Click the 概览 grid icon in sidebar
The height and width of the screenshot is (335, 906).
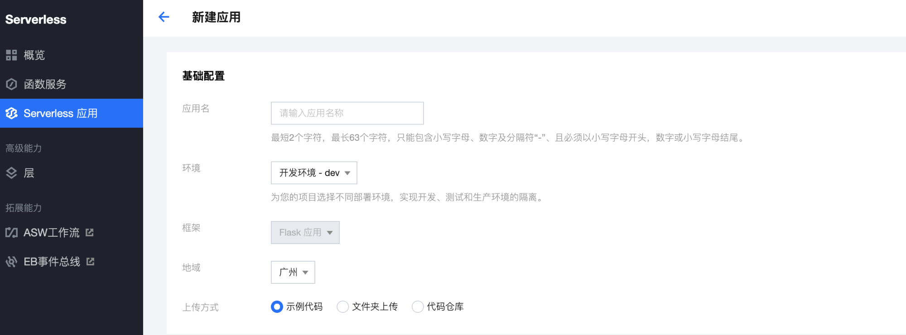(11, 55)
